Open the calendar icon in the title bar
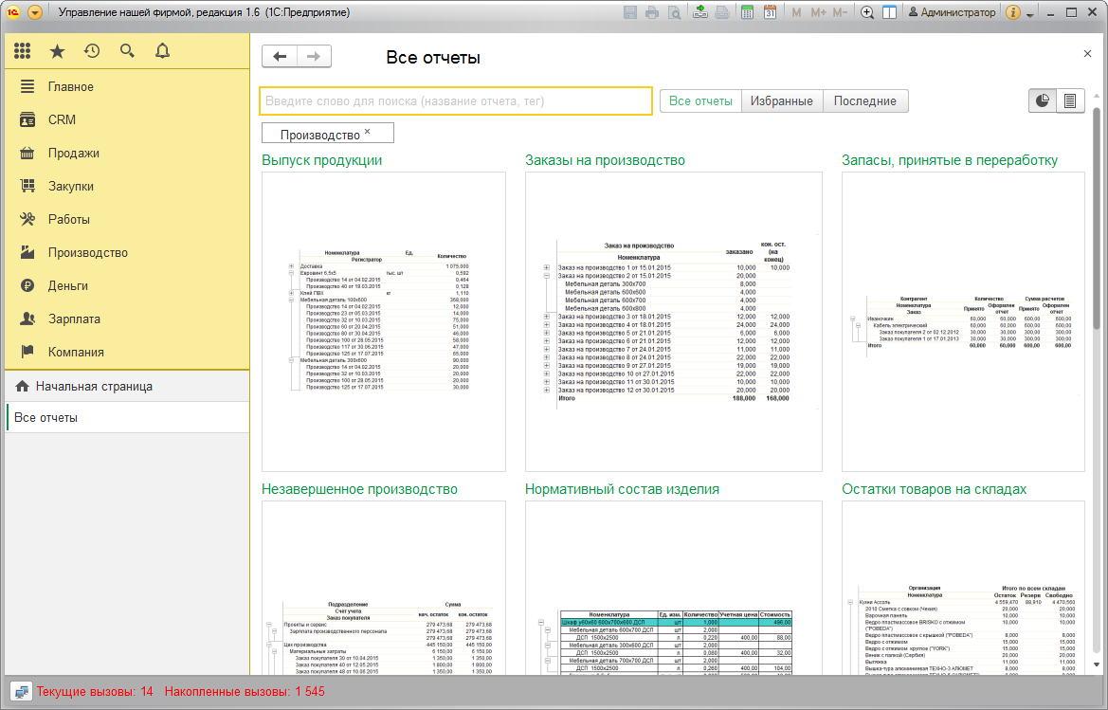The width and height of the screenshot is (1108, 710). tap(770, 12)
